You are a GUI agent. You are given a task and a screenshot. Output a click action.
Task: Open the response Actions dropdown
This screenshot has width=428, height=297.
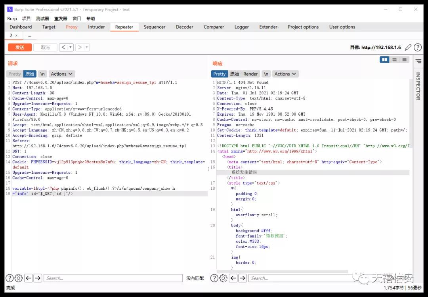click(285, 74)
